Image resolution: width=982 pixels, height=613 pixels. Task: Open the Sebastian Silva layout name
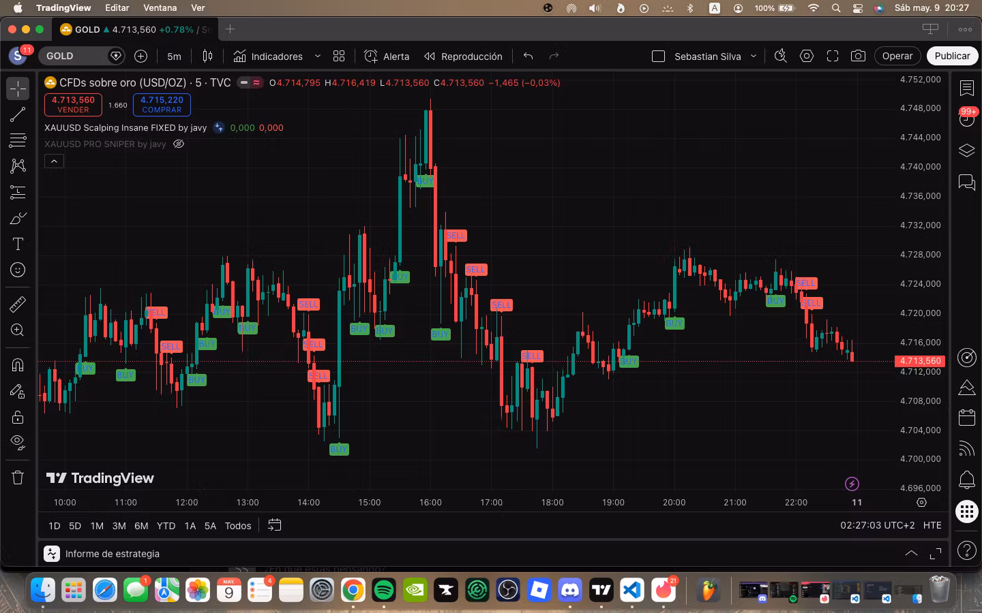pyautogui.click(x=707, y=56)
